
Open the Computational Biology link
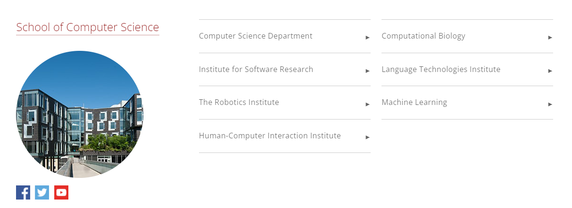point(423,36)
